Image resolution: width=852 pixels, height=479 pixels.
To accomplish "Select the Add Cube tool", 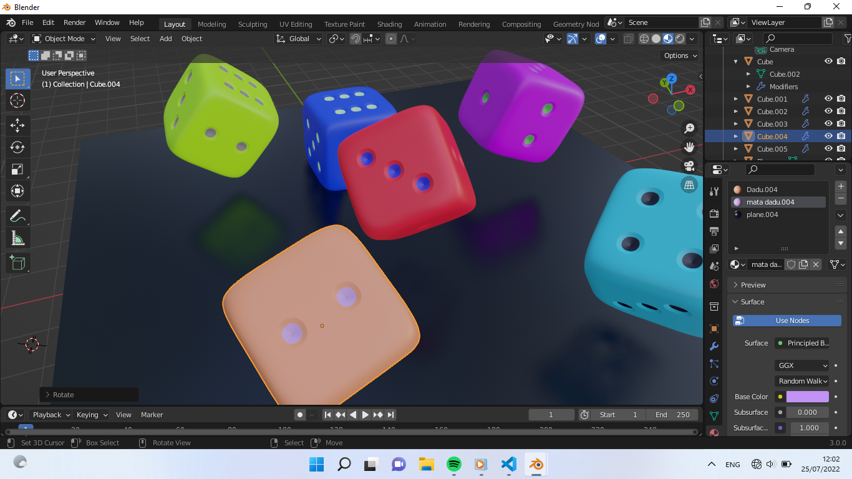I will 17,263.
